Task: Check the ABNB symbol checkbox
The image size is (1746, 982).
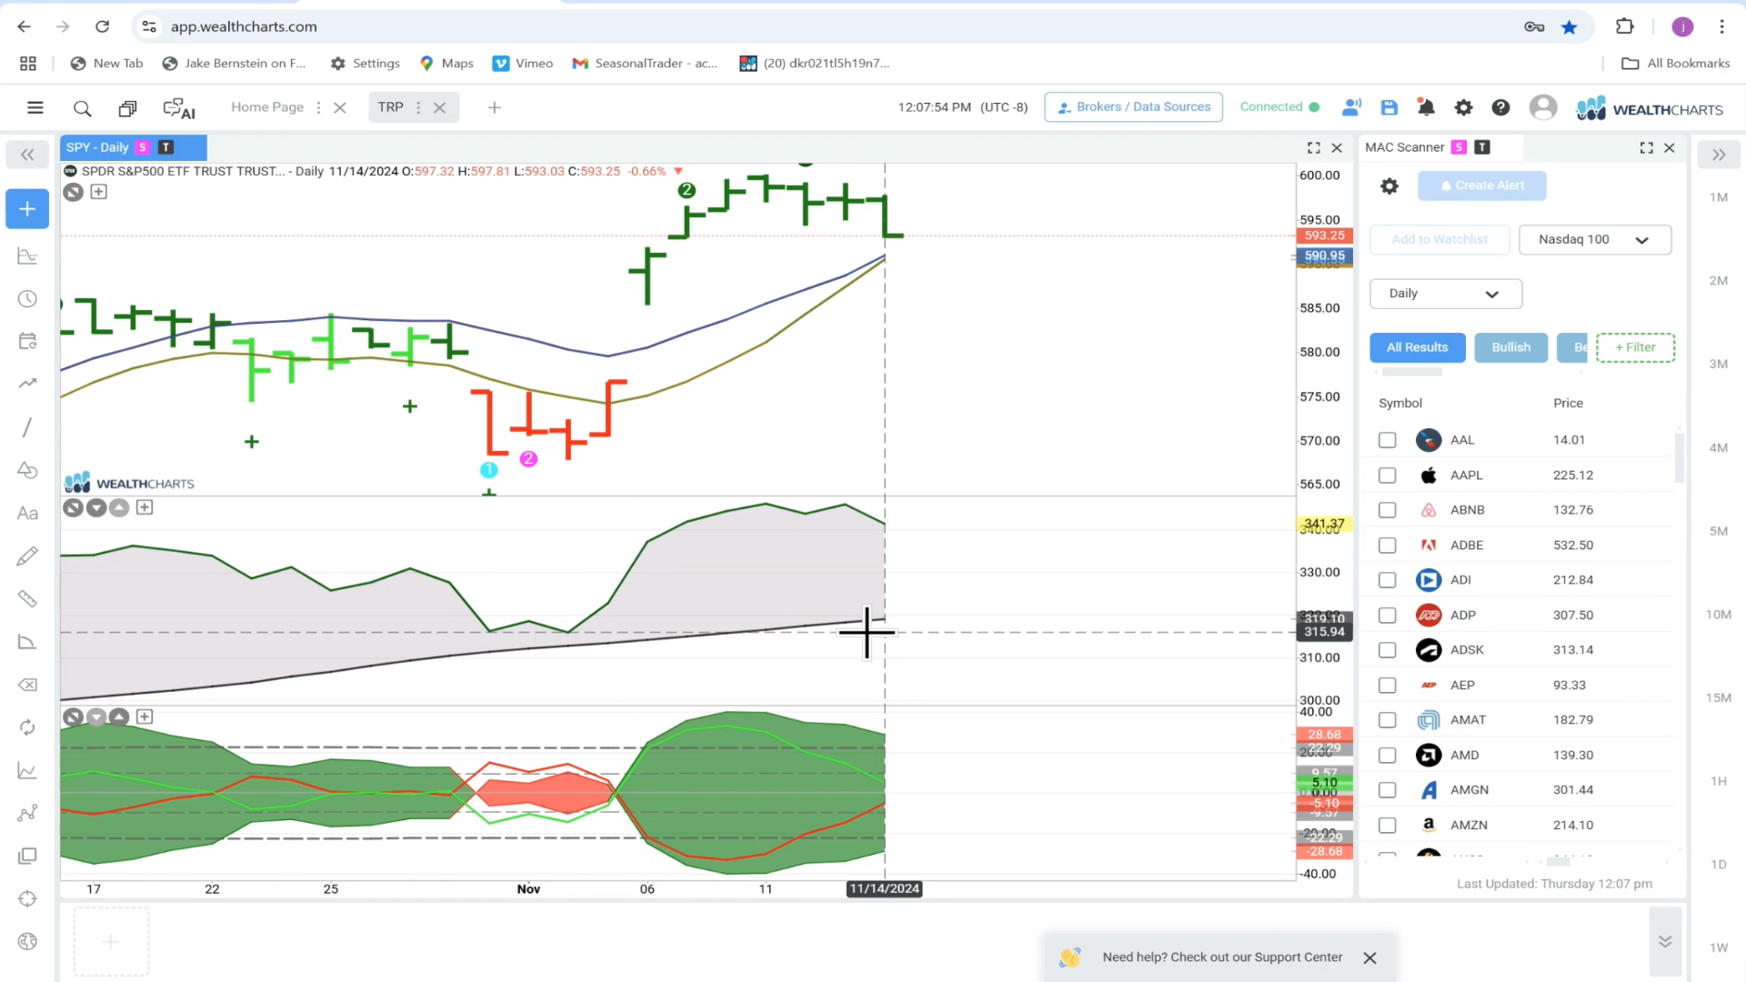Action: [1387, 510]
